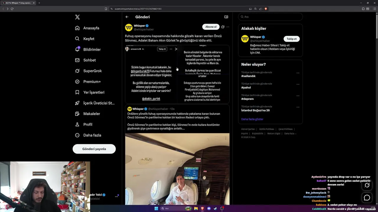The height and width of the screenshot is (212, 378).
Task: Open File Explorer from taskbar
Action: pos(196,208)
